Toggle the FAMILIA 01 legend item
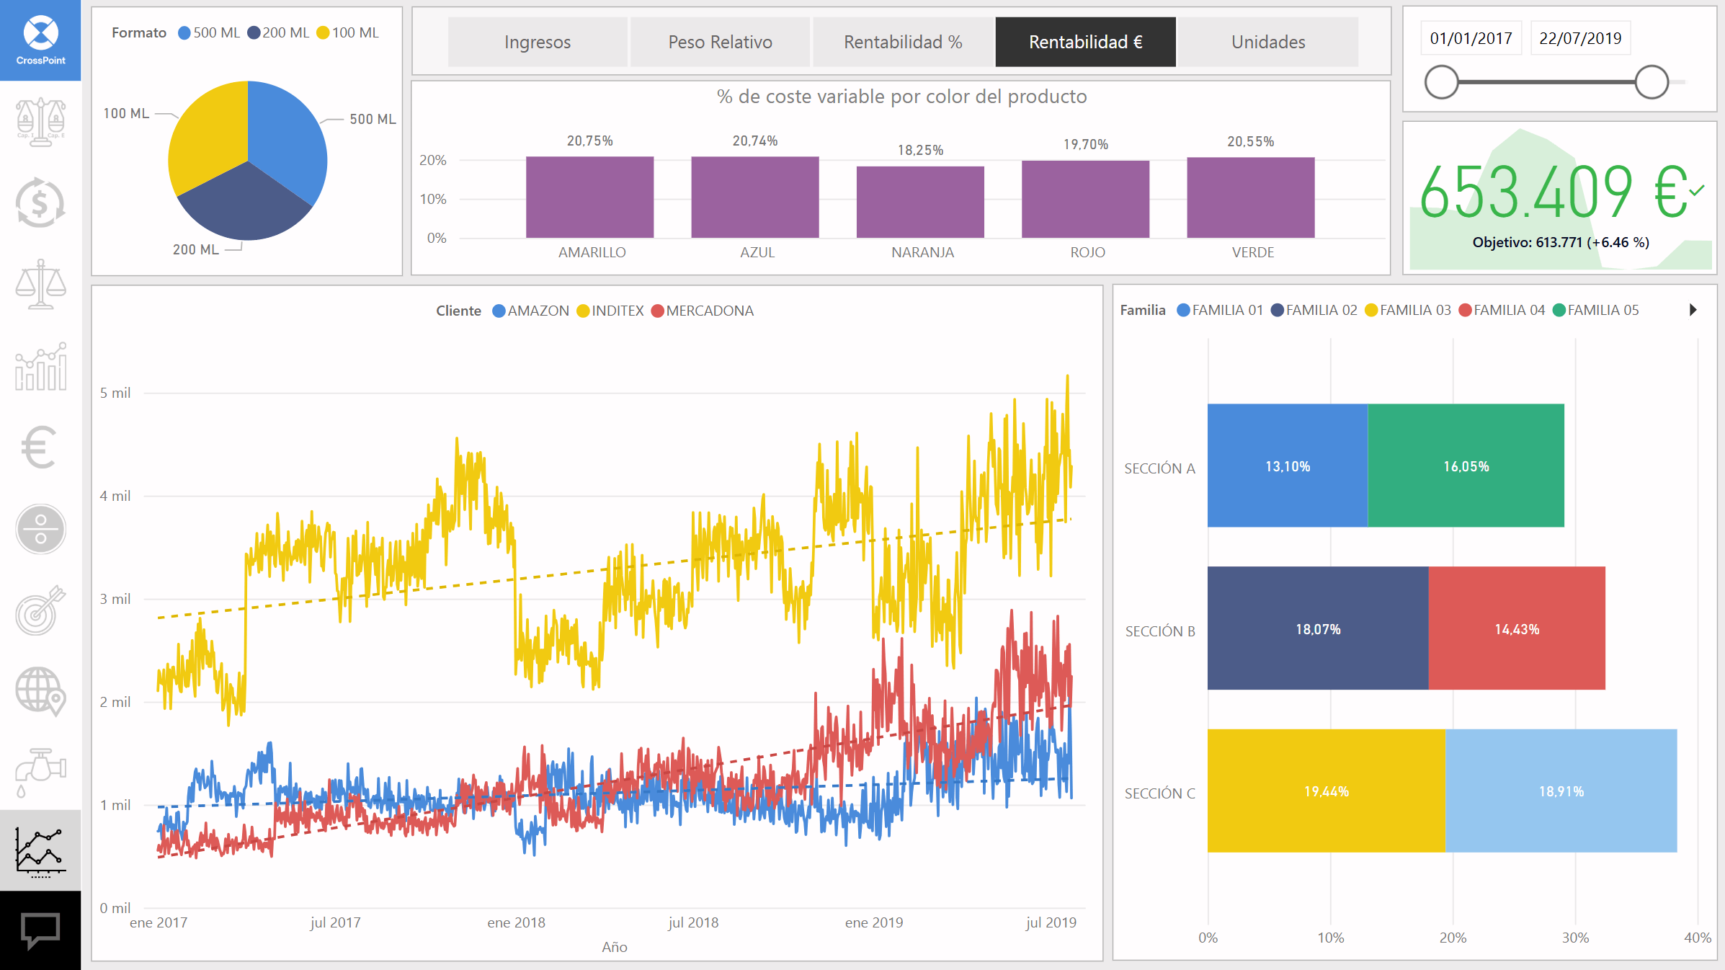The image size is (1725, 970). tap(1220, 310)
